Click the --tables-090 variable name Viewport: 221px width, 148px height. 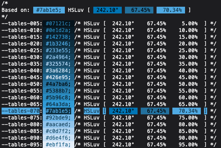click(21, 138)
